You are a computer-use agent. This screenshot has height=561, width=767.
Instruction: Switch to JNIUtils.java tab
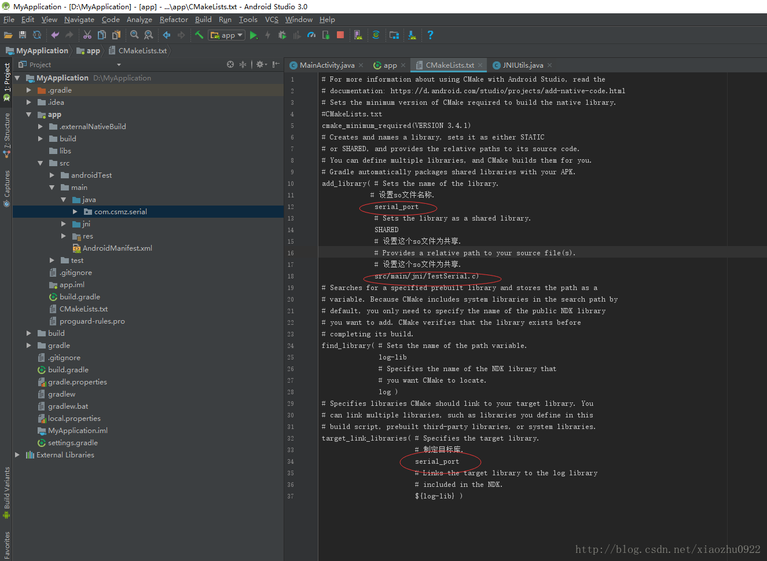(x=523, y=65)
